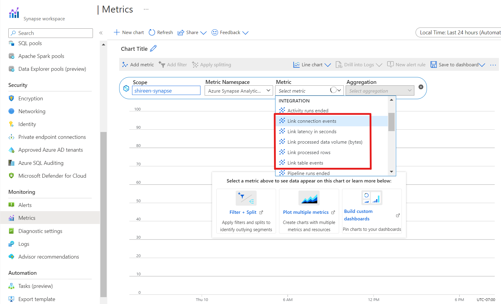Click the Private endpoint connections icon
The height and width of the screenshot is (304, 501).
11,137
